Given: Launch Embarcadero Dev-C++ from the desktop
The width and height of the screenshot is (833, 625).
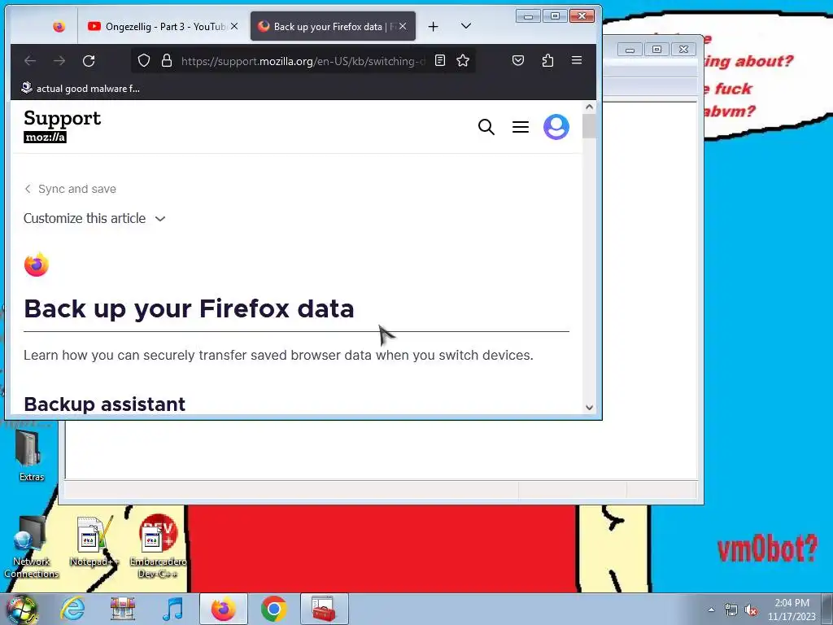Looking at the screenshot, I should 158,546.
